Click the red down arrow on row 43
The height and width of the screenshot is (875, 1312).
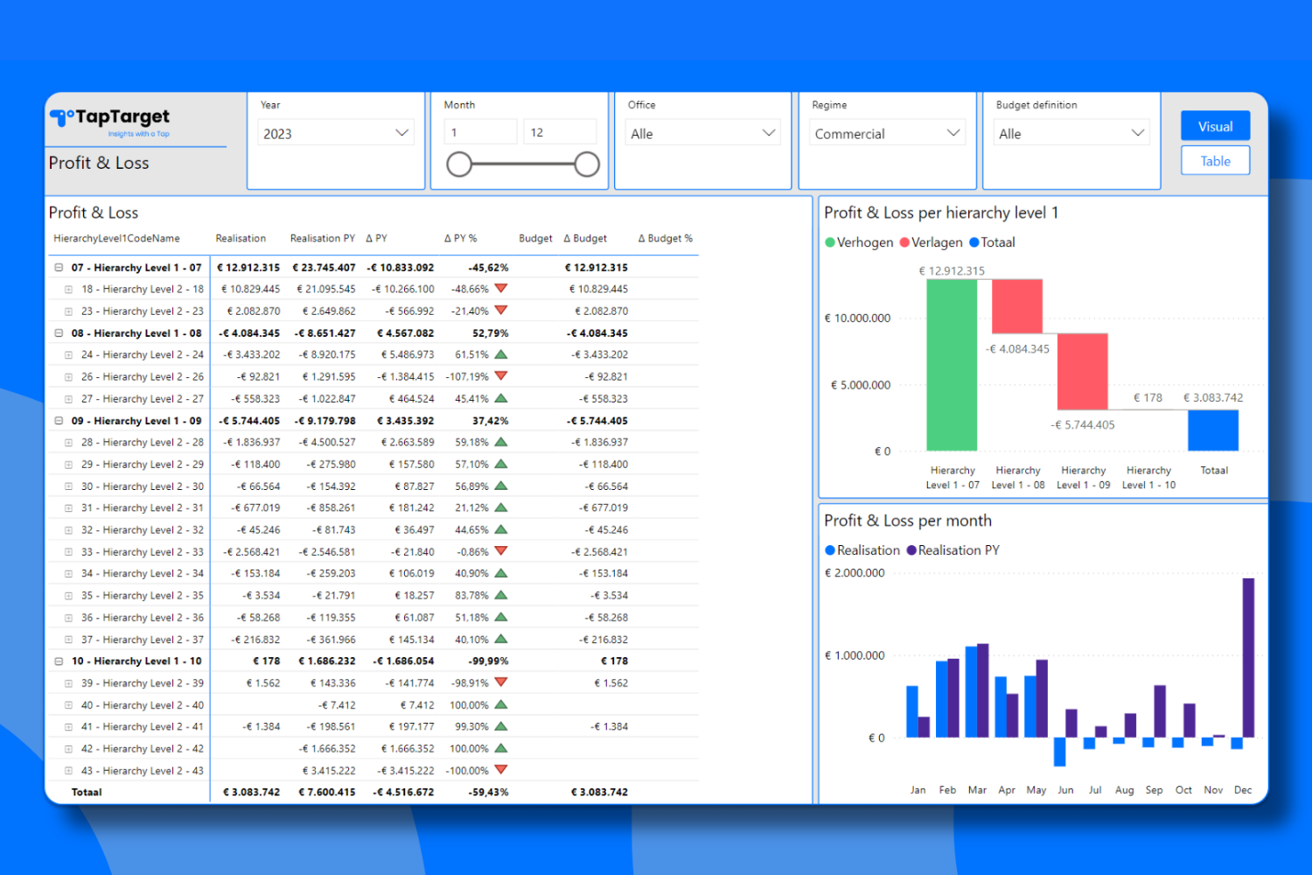pyautogui.click(x=501, y=770)
